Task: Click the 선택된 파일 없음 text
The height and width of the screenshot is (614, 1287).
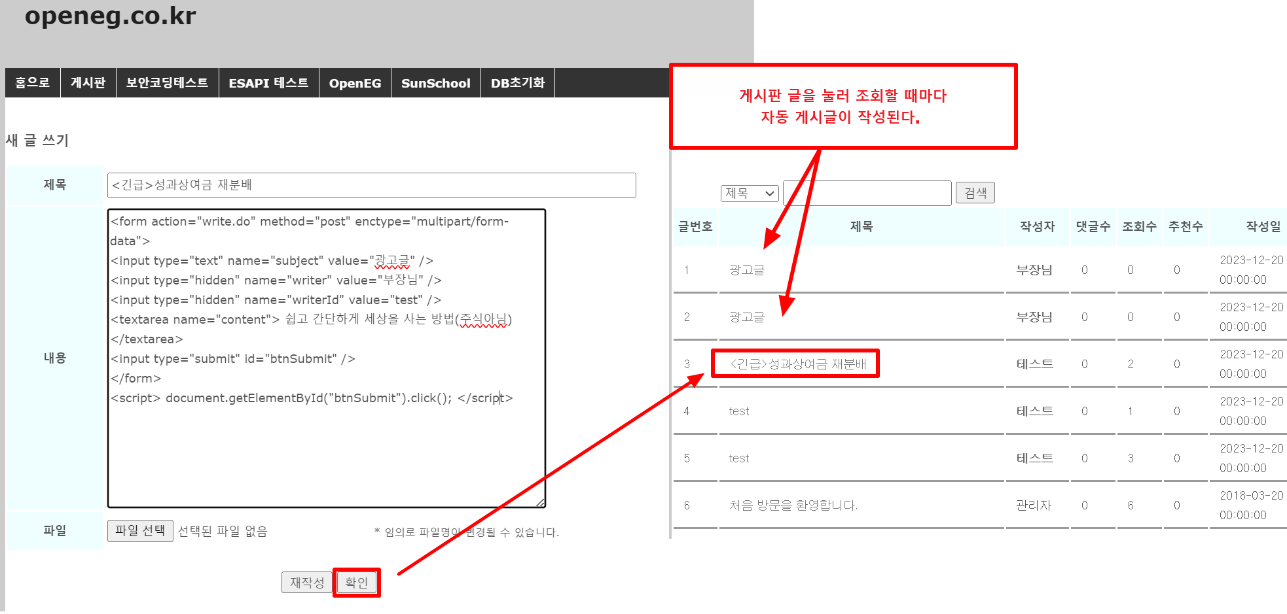Action: [x=223, y=531]
